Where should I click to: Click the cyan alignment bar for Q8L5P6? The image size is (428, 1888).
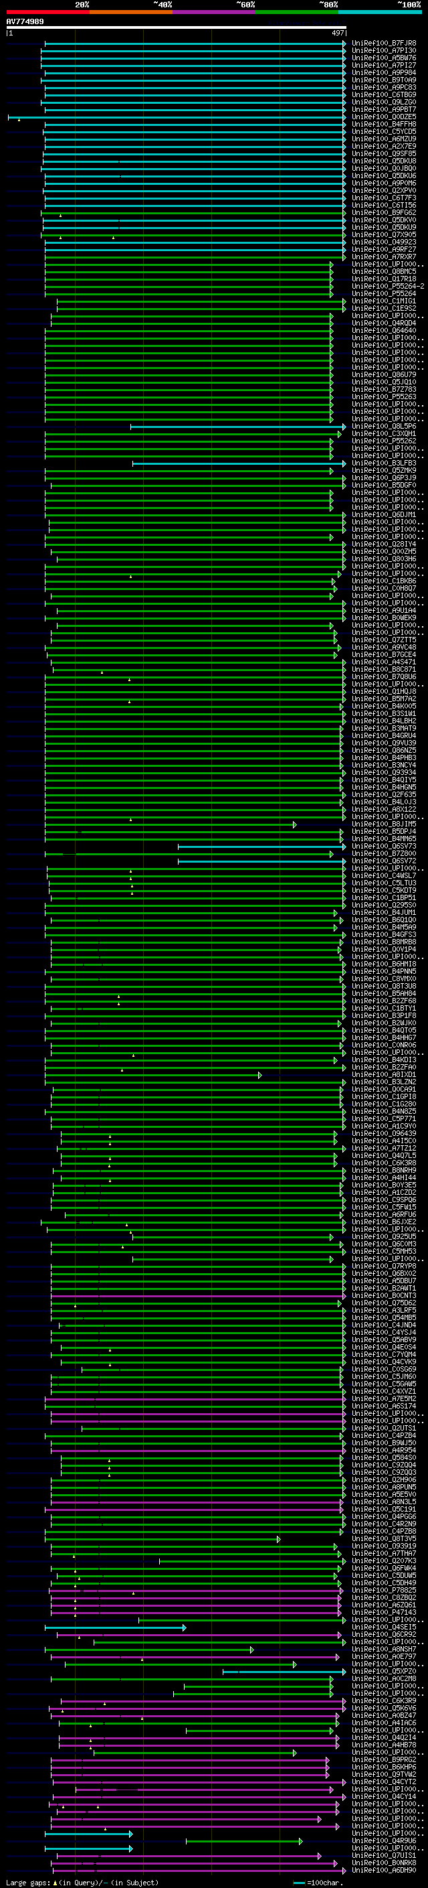(239, 427)
